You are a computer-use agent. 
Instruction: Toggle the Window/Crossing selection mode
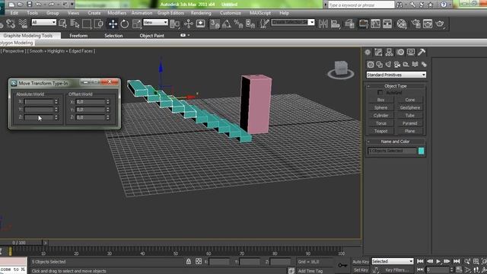coord(98,24)
